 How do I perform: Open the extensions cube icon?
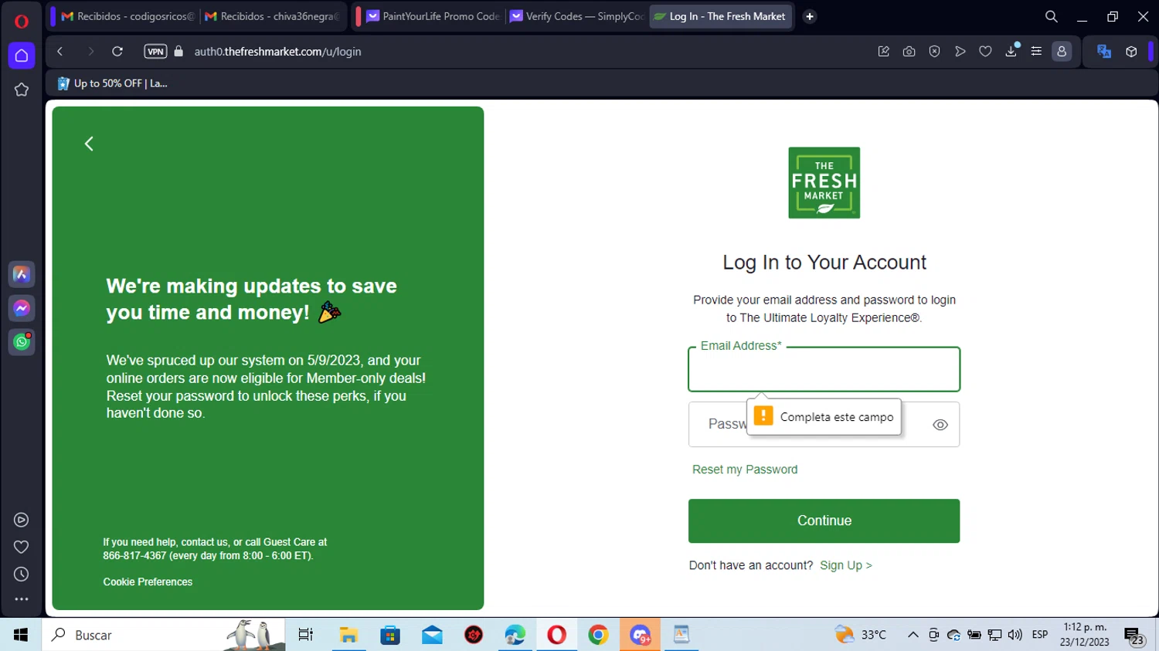1131,52
